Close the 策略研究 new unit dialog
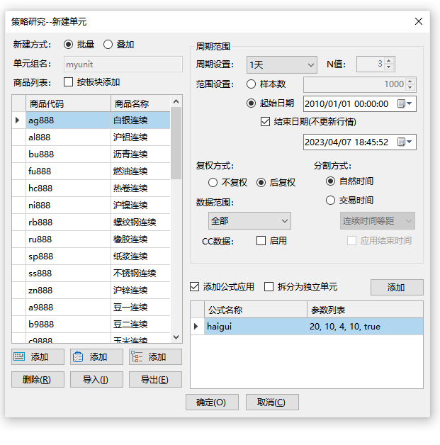Screen dimensions: 440x445 (x=418, y=22)
